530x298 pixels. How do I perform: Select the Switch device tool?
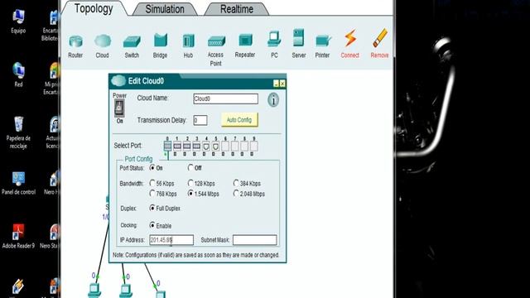coord(132,46)
